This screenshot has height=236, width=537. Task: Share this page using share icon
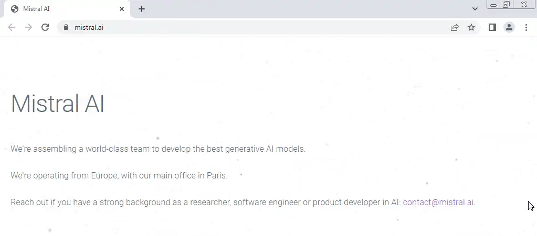pyautogui.click(x=455, y=27)
